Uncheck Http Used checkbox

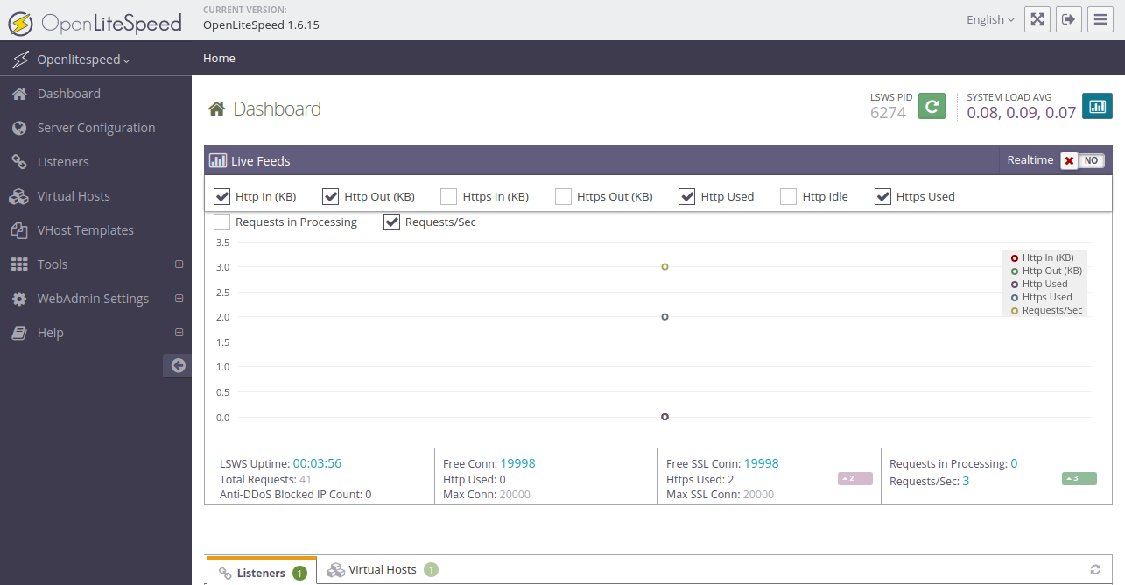pos(687,196)
